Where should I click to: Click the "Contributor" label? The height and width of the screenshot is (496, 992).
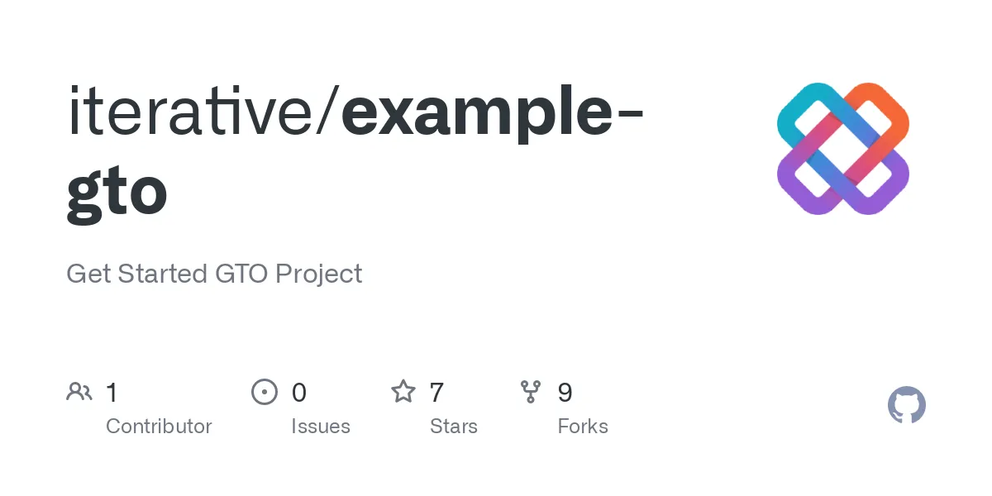(159, 427)
